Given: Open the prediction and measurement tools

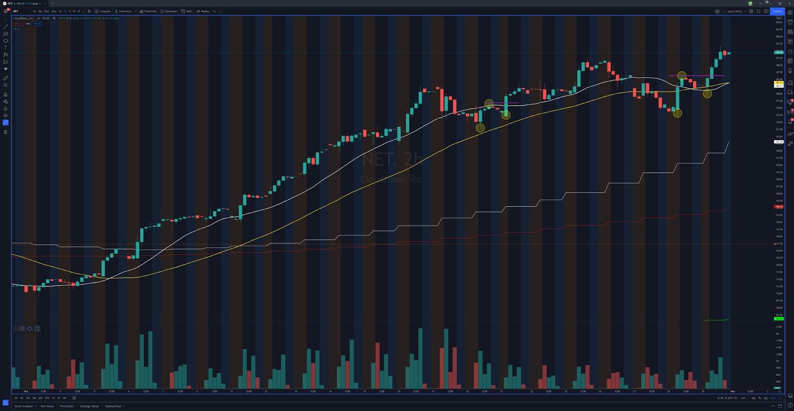Looking at the screenshot, I should pyautogui.click(x=5, y=62).
